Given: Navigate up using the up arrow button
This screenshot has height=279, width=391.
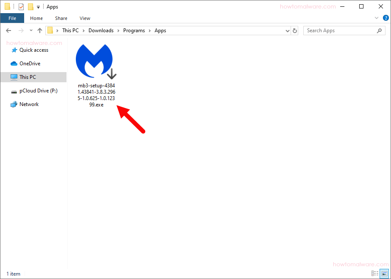Looking at the screenshot, I should (x=40, y=30).
